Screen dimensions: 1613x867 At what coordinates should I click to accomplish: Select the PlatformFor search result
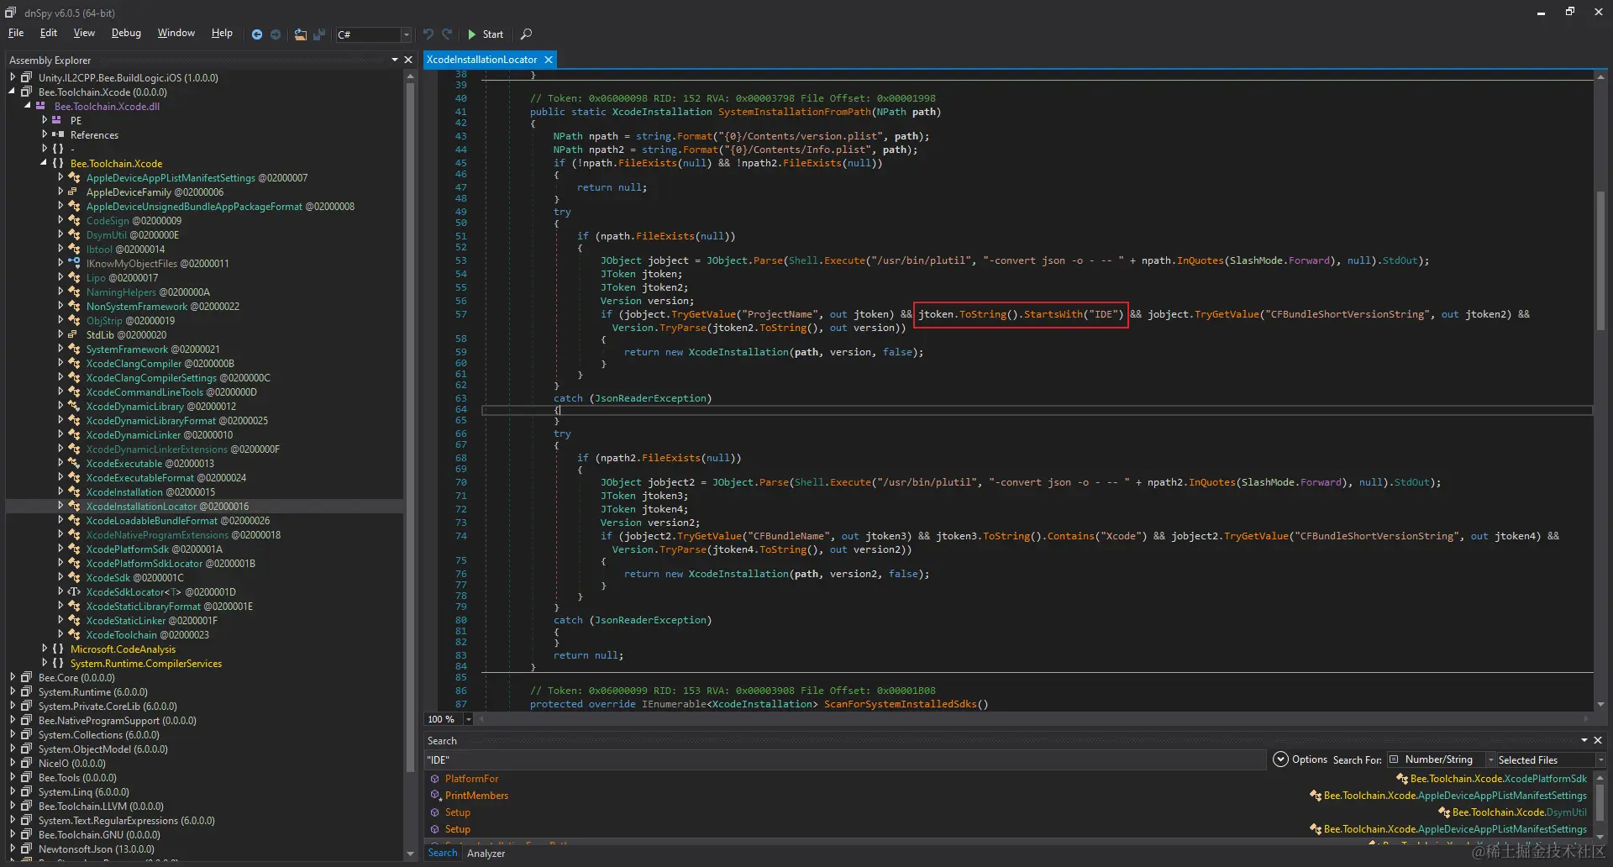click(471, 779)
